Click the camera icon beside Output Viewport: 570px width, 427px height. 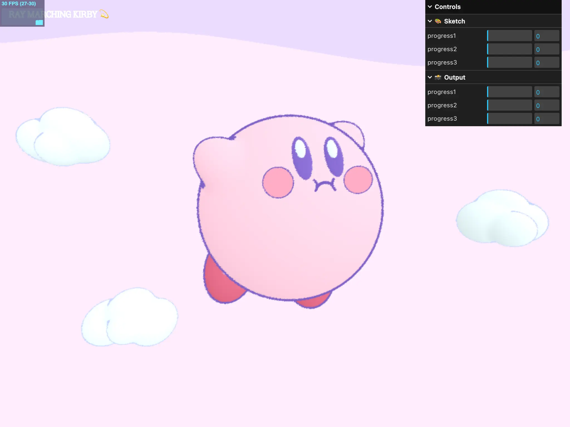[x=438, y=77]
